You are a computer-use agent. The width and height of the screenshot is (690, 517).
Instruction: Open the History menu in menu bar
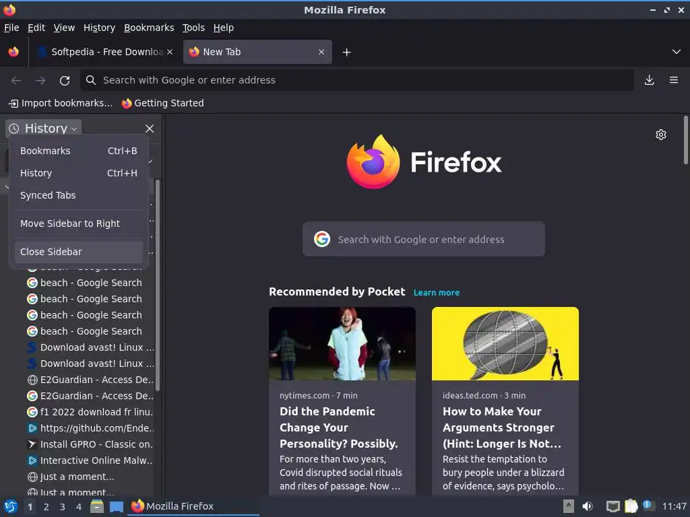click(x=100, y=28)
